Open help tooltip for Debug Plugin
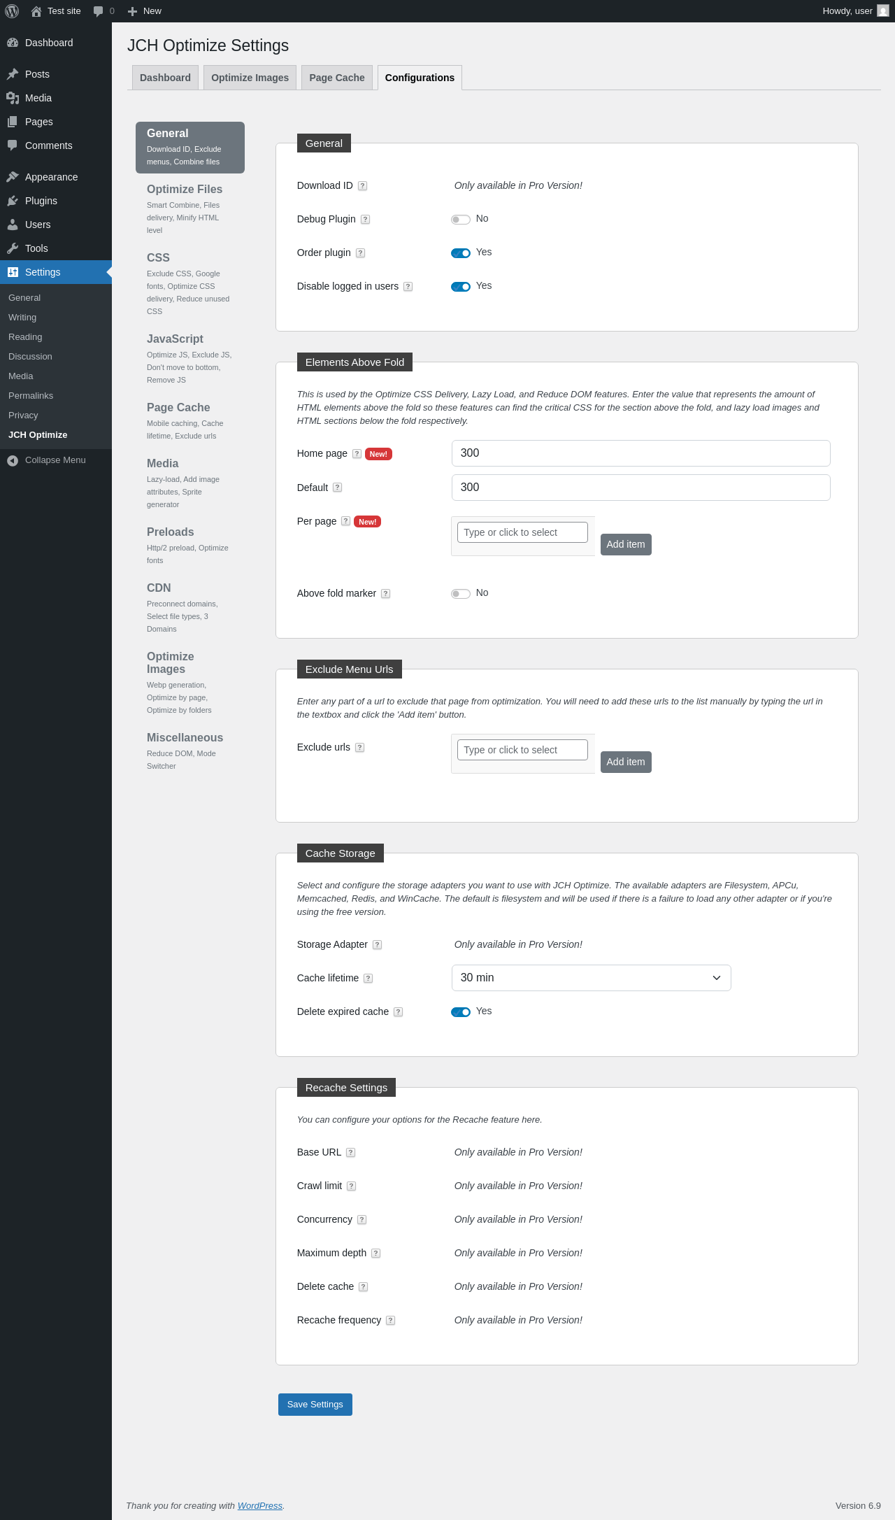The width and height of the screenshot is (895, 1520). point(365,220)
